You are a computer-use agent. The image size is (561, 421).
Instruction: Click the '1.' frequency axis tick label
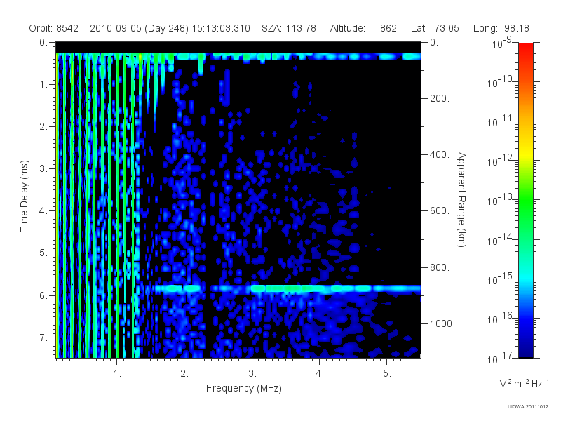pos(117,373)
